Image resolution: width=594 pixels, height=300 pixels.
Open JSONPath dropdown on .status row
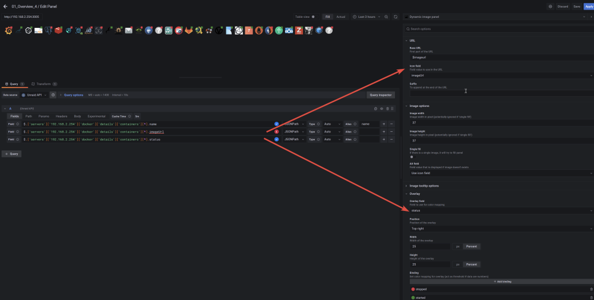pyautogui.click(x=295, y=140)
